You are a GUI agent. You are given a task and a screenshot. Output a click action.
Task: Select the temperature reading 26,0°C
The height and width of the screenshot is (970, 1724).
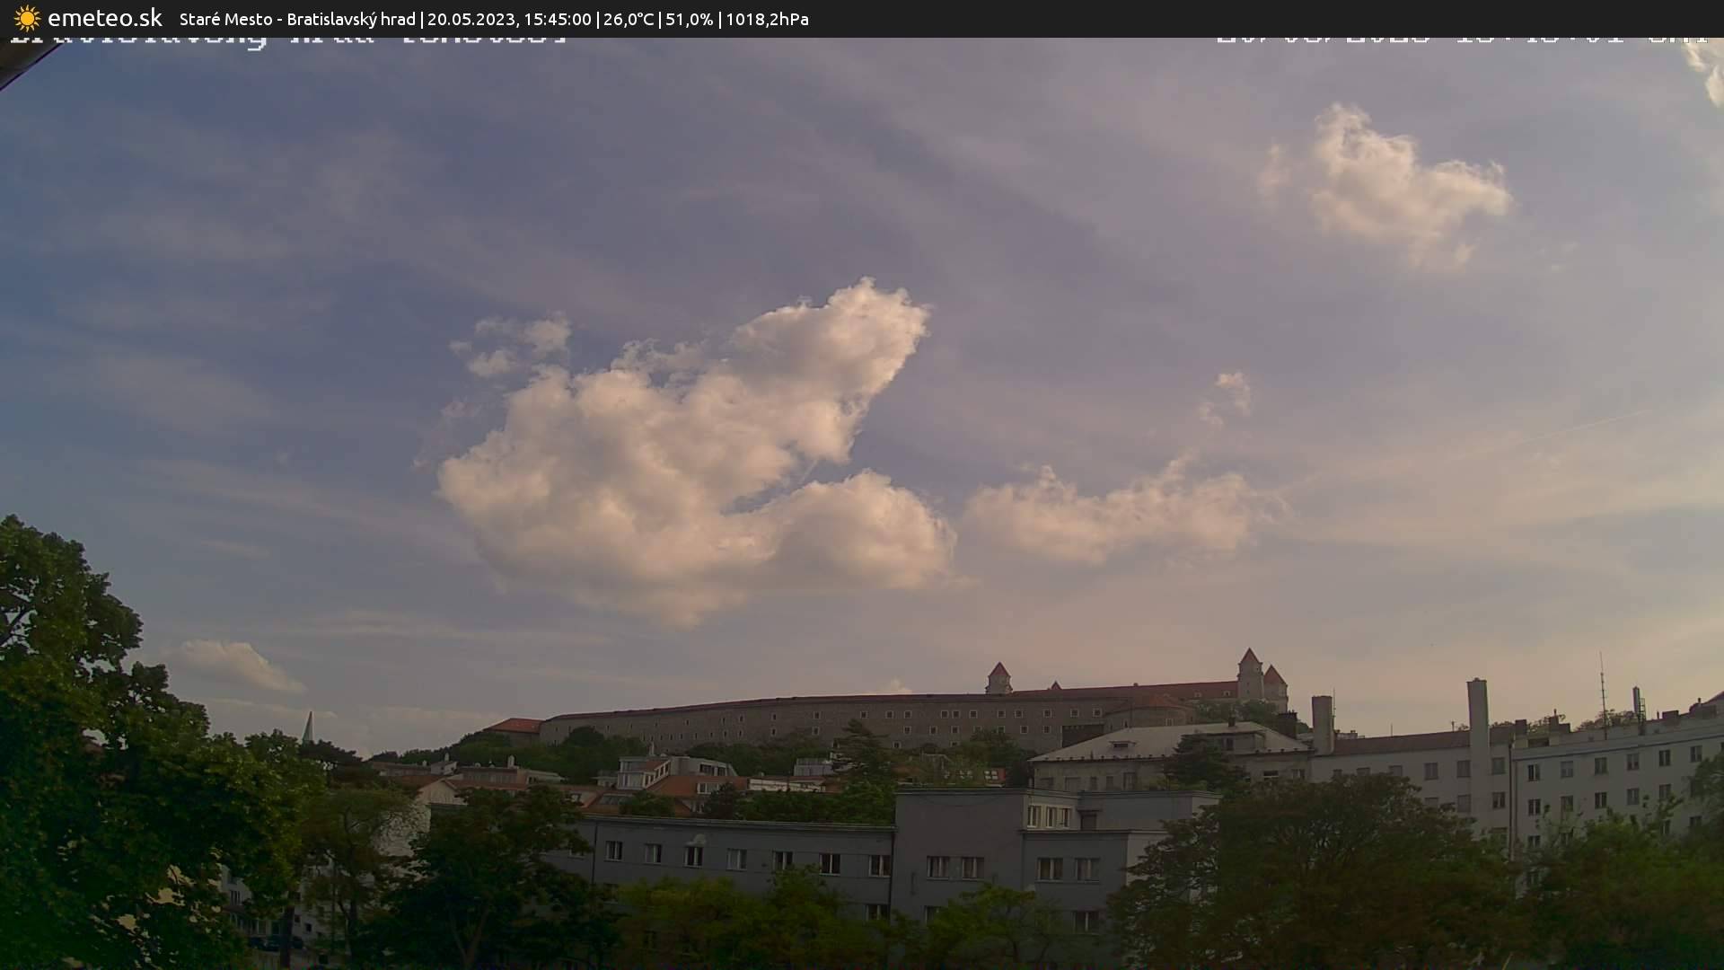click(x=629, y=18)
